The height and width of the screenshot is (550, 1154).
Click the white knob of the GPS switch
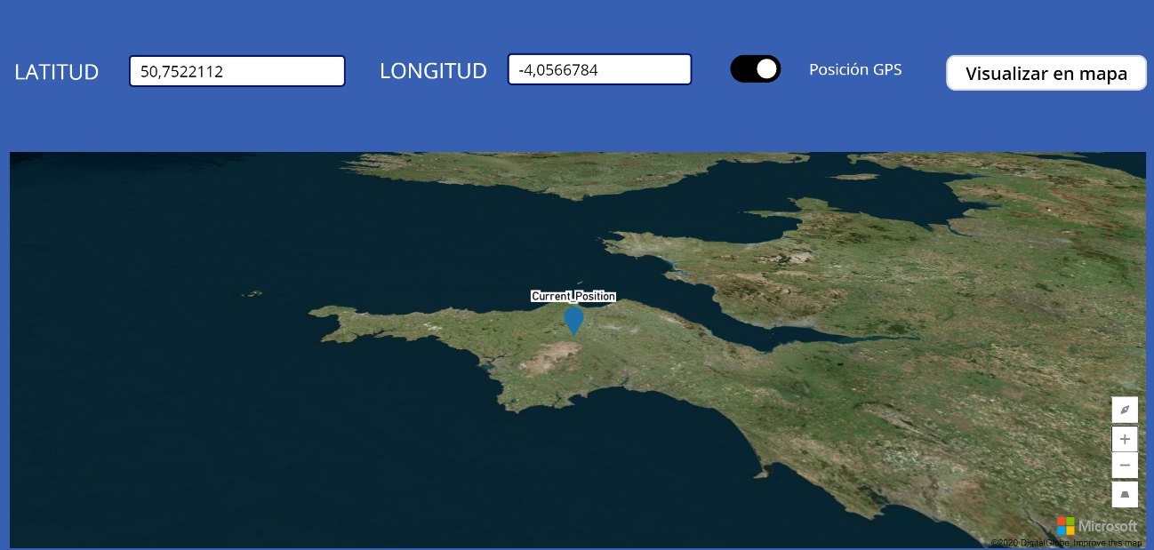click(x=766, y=69)
